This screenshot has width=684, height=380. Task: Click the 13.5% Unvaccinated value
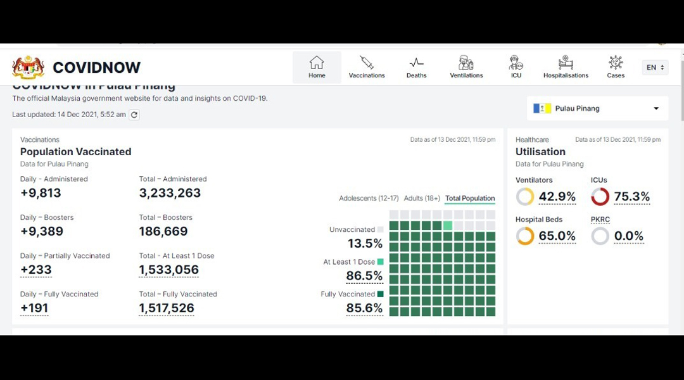click(365, 243)
